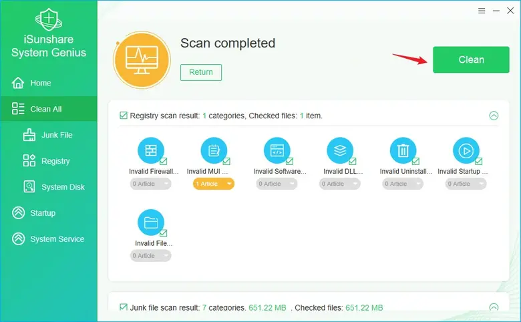
Task: Click the Home house icon in sidebar
Action: tap(18, 83)
